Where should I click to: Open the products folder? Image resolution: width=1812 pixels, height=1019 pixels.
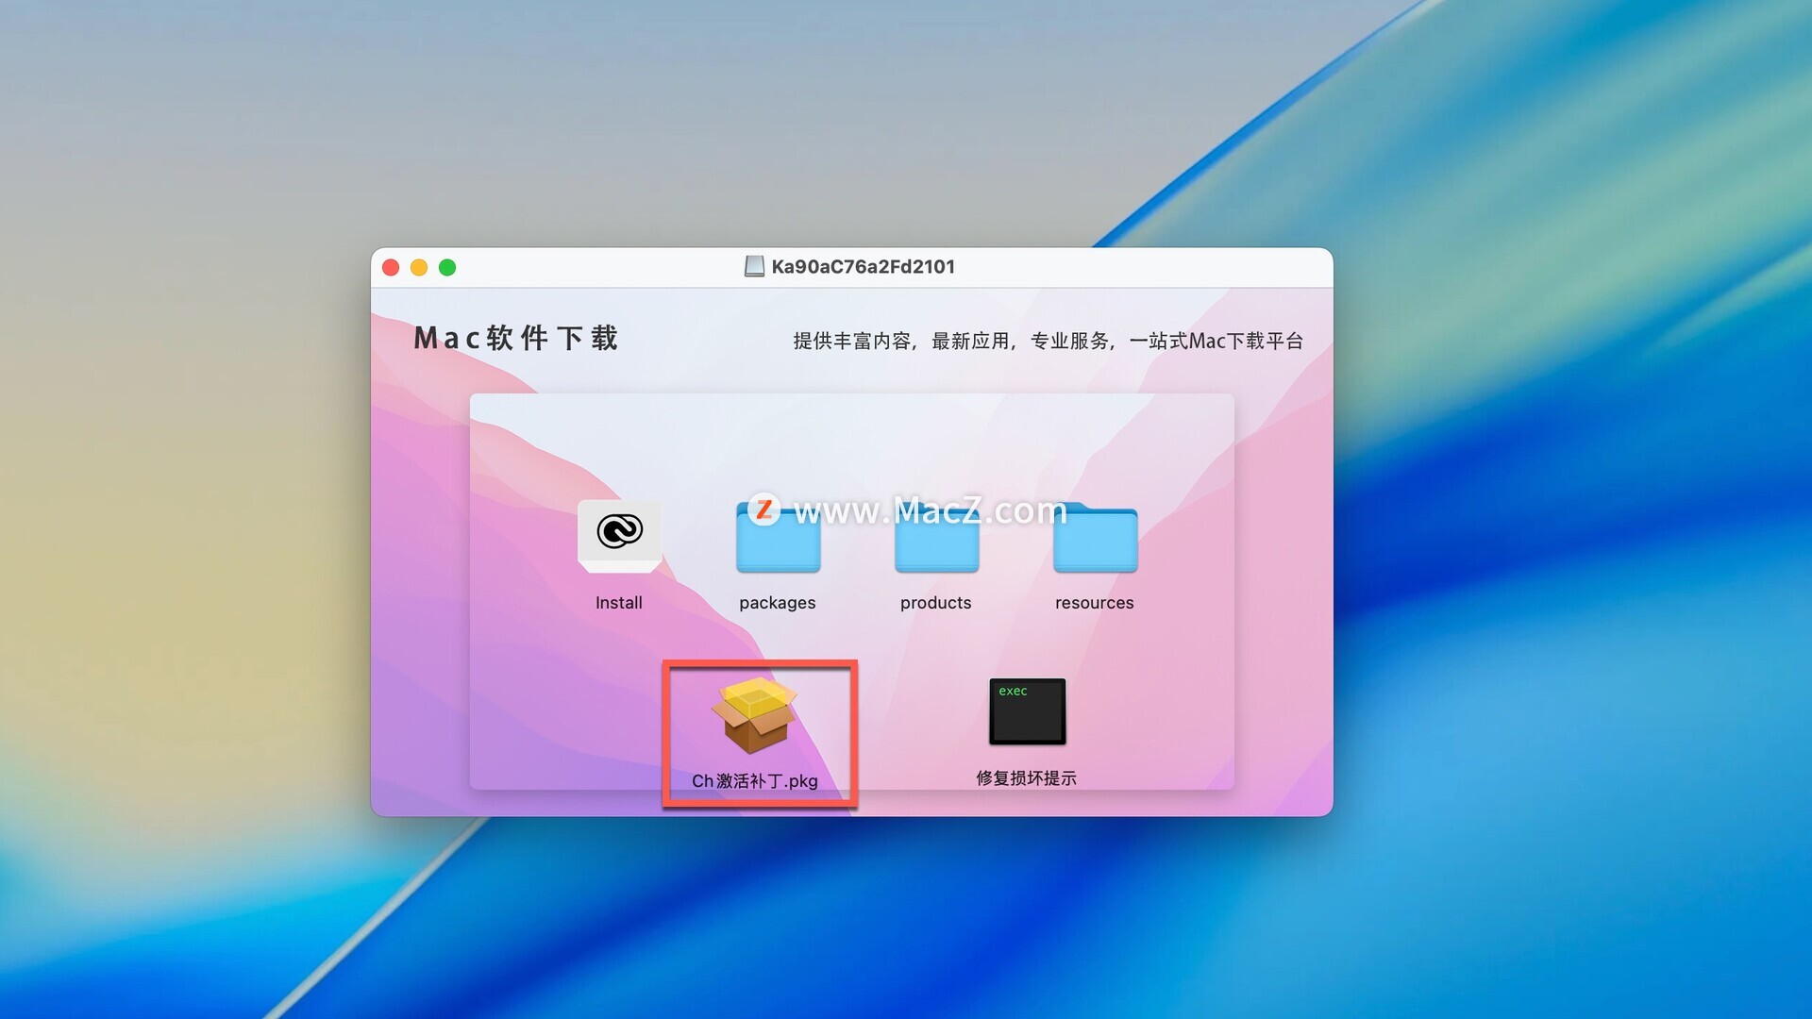click(936, 537)
